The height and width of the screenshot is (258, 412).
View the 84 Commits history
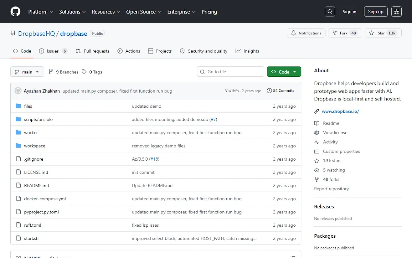pyautogui.click(x=281, y=91)
